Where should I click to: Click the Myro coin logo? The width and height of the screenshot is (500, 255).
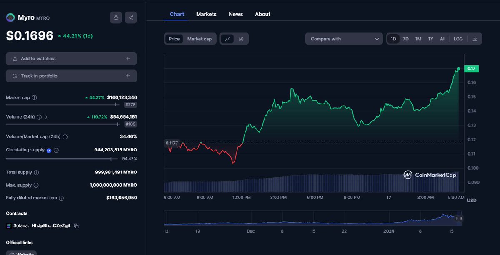10,17
